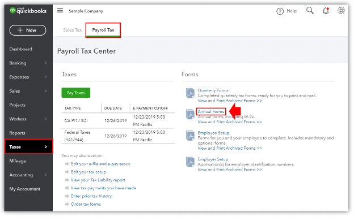Open the Annual Forms link
This screenshot has width=354, height=217.
click(211, 111)
